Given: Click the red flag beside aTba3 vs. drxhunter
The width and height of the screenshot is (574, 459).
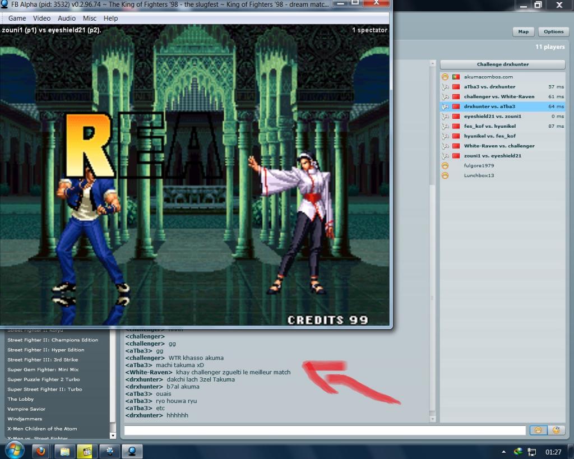Looking at the screenshot, I should (x=456, y=87).
